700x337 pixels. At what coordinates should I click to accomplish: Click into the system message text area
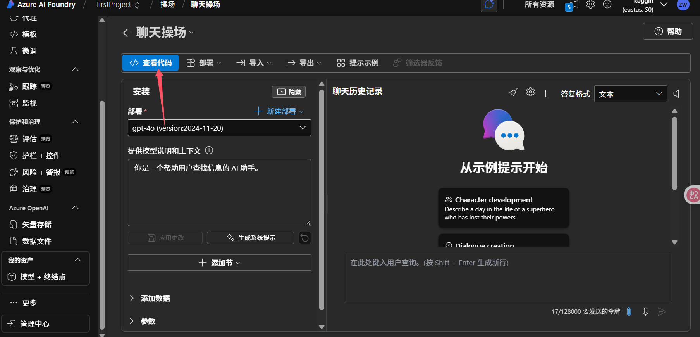pyautogui.click(x=219, y=192)
